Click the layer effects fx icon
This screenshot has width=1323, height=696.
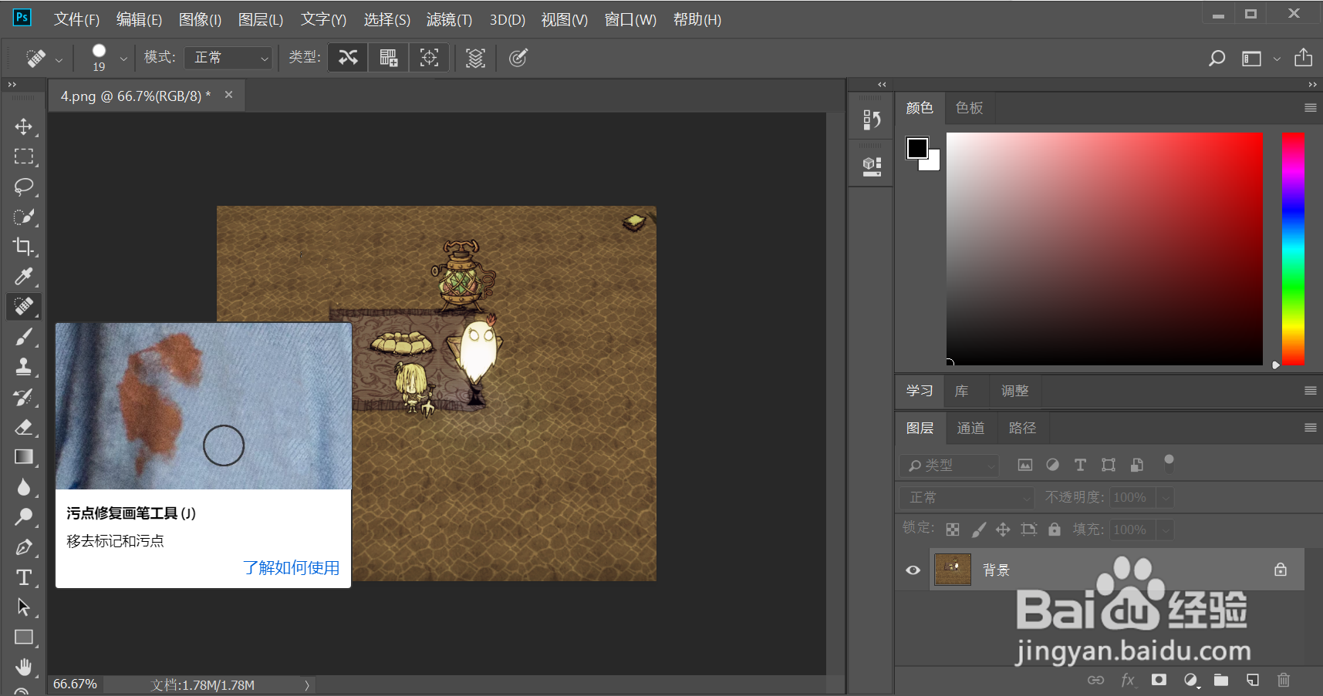[x=1128, y=680]
